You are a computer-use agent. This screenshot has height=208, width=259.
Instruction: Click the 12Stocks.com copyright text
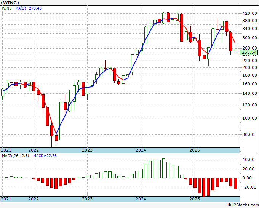tap(243, 205)
